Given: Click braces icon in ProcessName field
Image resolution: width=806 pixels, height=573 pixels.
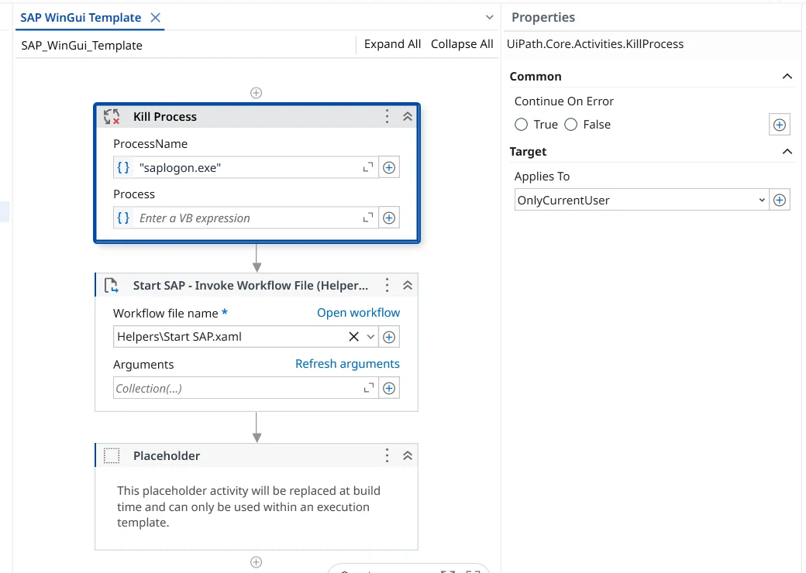Looking at the screenshot, I should (123, 167).
